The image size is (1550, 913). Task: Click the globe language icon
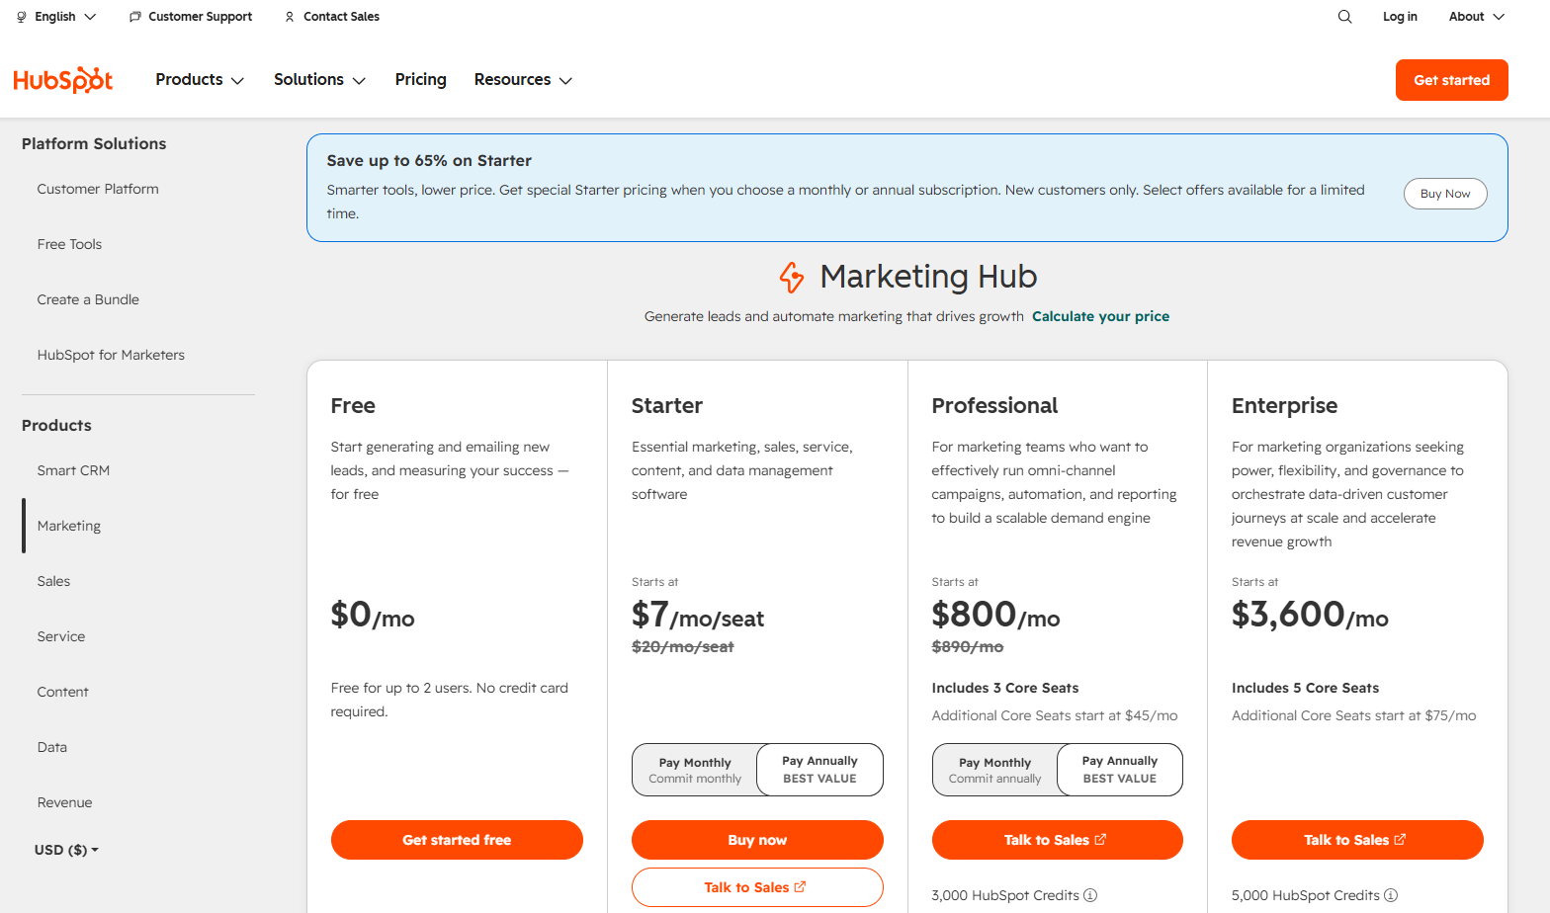point(22,17)
